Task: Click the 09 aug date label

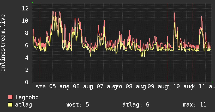Action: click(158, 86)
